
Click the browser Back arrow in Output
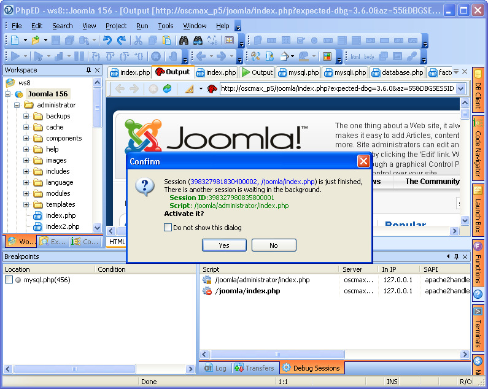pyautogui.click(x=120, y=89)
